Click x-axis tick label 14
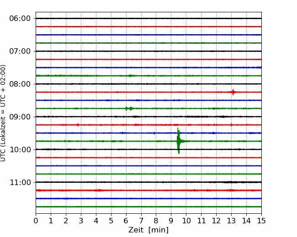297x237 pixels. click(246, 221)
